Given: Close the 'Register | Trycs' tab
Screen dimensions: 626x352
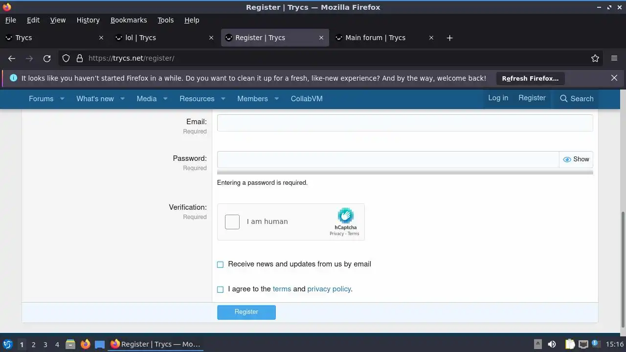Looking at the screenshot, I should coord(321,38).
